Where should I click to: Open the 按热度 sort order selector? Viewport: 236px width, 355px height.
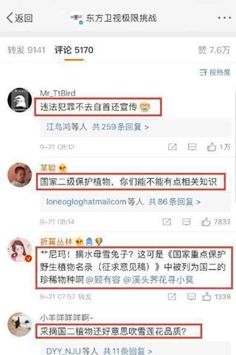pos(215,72)
